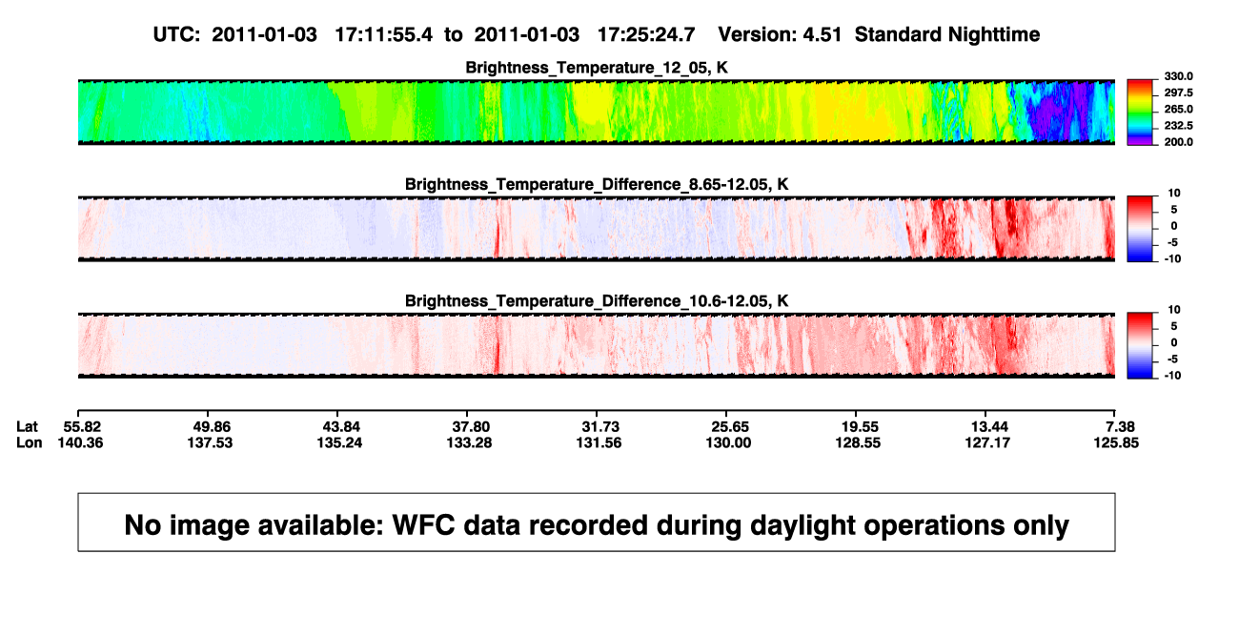Click latitude value 13.44
The image size is (1239, 636).
coord(988,425)
